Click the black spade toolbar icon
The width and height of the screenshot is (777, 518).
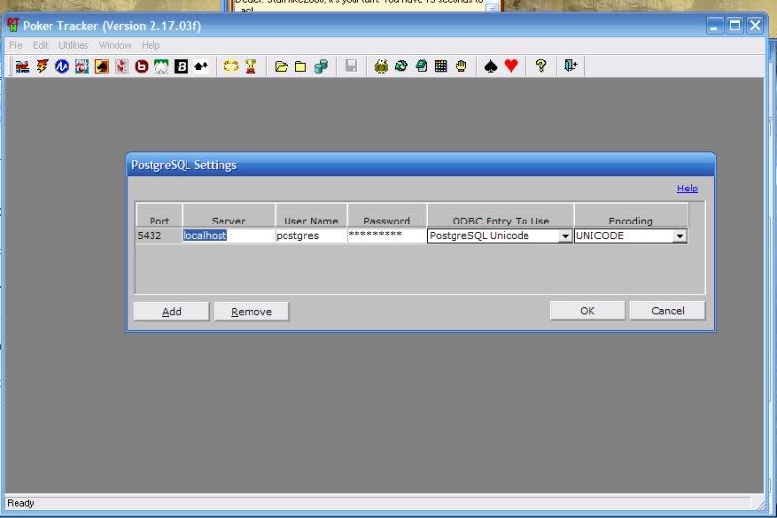[490, 66]
